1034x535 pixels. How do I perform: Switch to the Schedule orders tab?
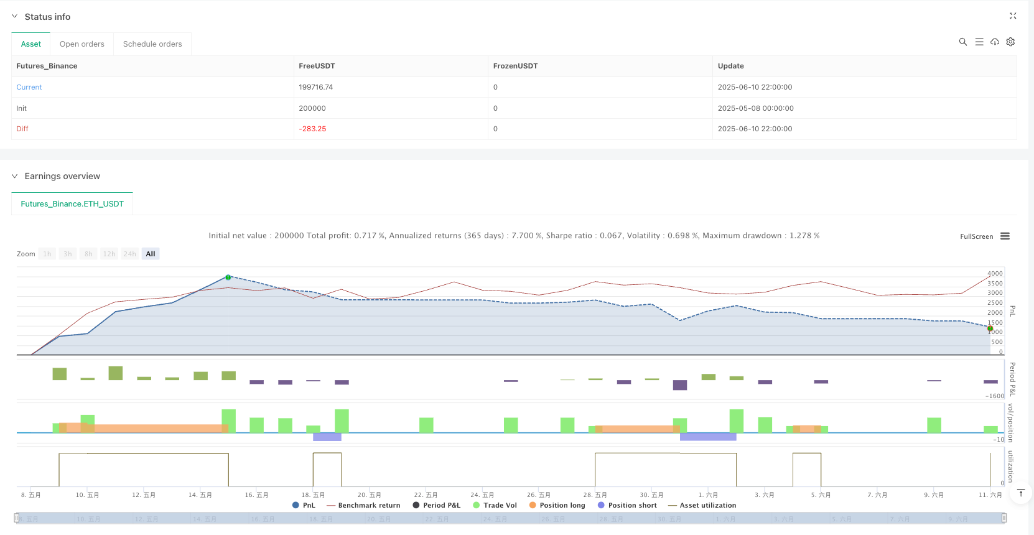pos(152,44)
